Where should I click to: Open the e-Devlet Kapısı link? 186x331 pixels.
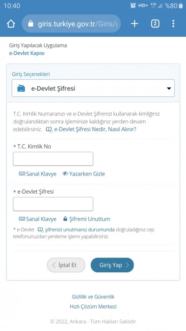(x=27, y=53)
